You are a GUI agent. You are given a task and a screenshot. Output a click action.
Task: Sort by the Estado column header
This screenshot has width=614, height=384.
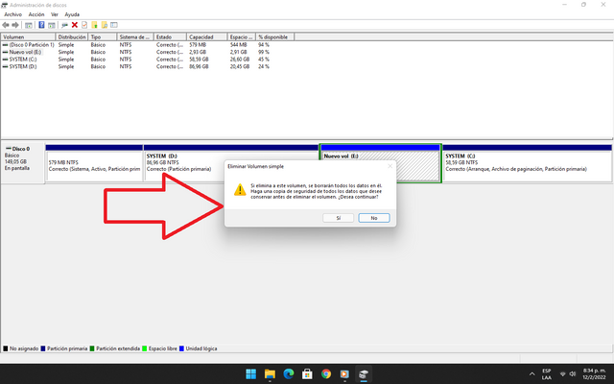[170, 36]
